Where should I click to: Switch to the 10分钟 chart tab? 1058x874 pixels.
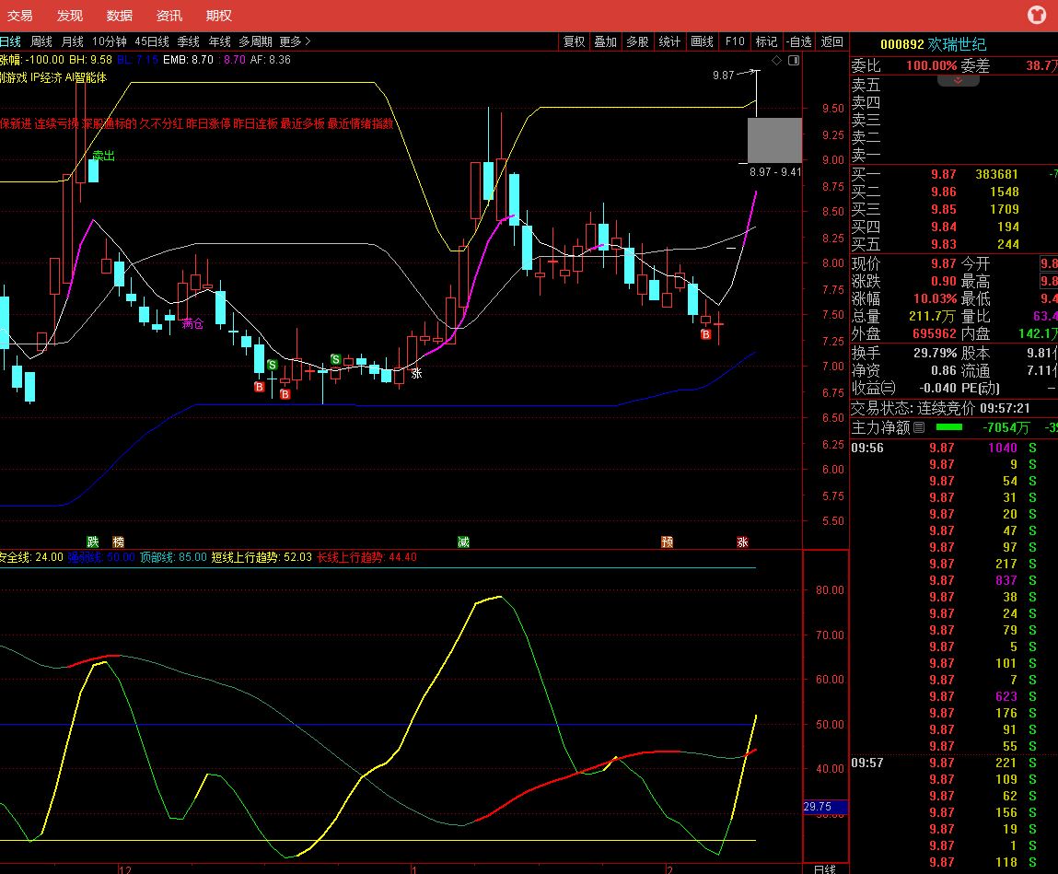pyautogui.click(x=109, y=41)
